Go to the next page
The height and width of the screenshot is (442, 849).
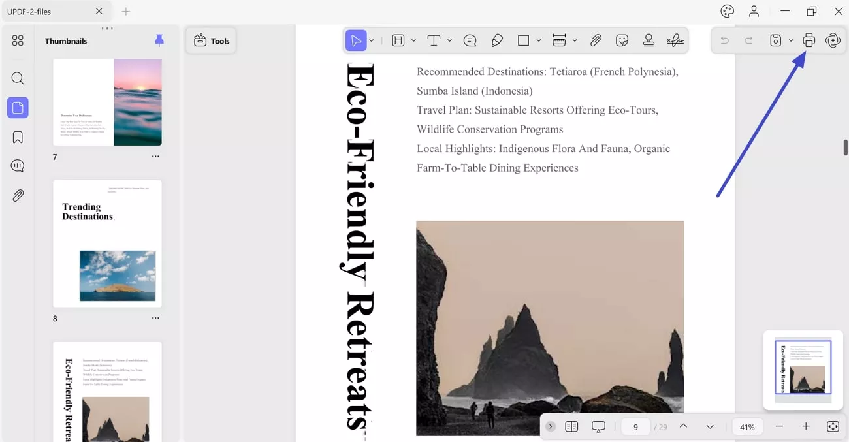coord(710,426)
